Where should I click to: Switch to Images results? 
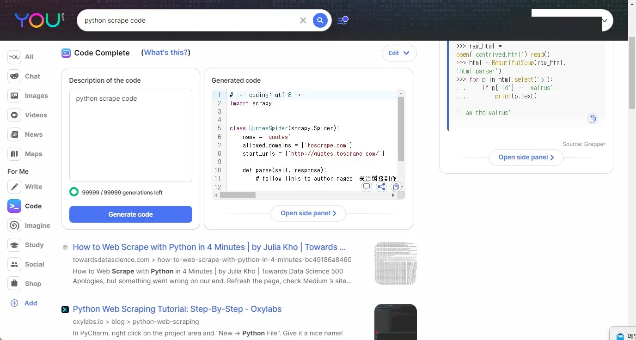coord(28,96)
